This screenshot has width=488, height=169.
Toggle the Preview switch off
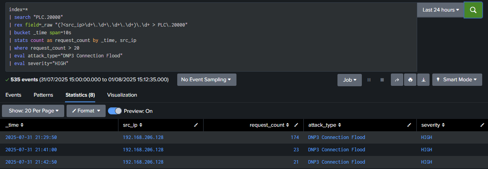coord(115,111)
